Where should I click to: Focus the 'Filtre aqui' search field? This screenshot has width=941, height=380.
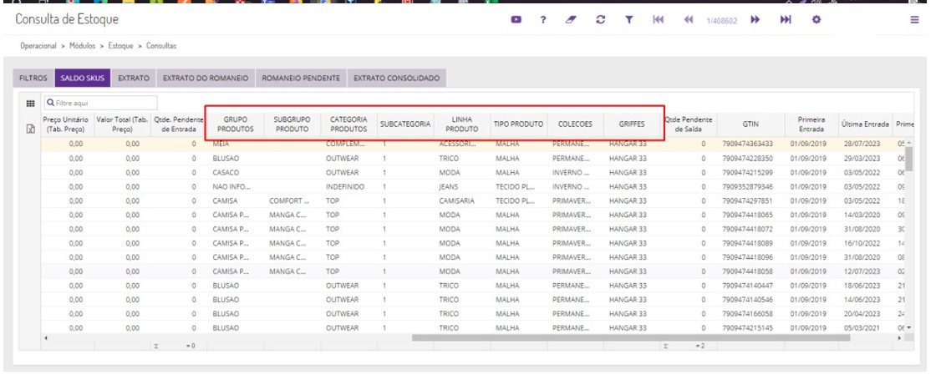click(x=101, y=103)
